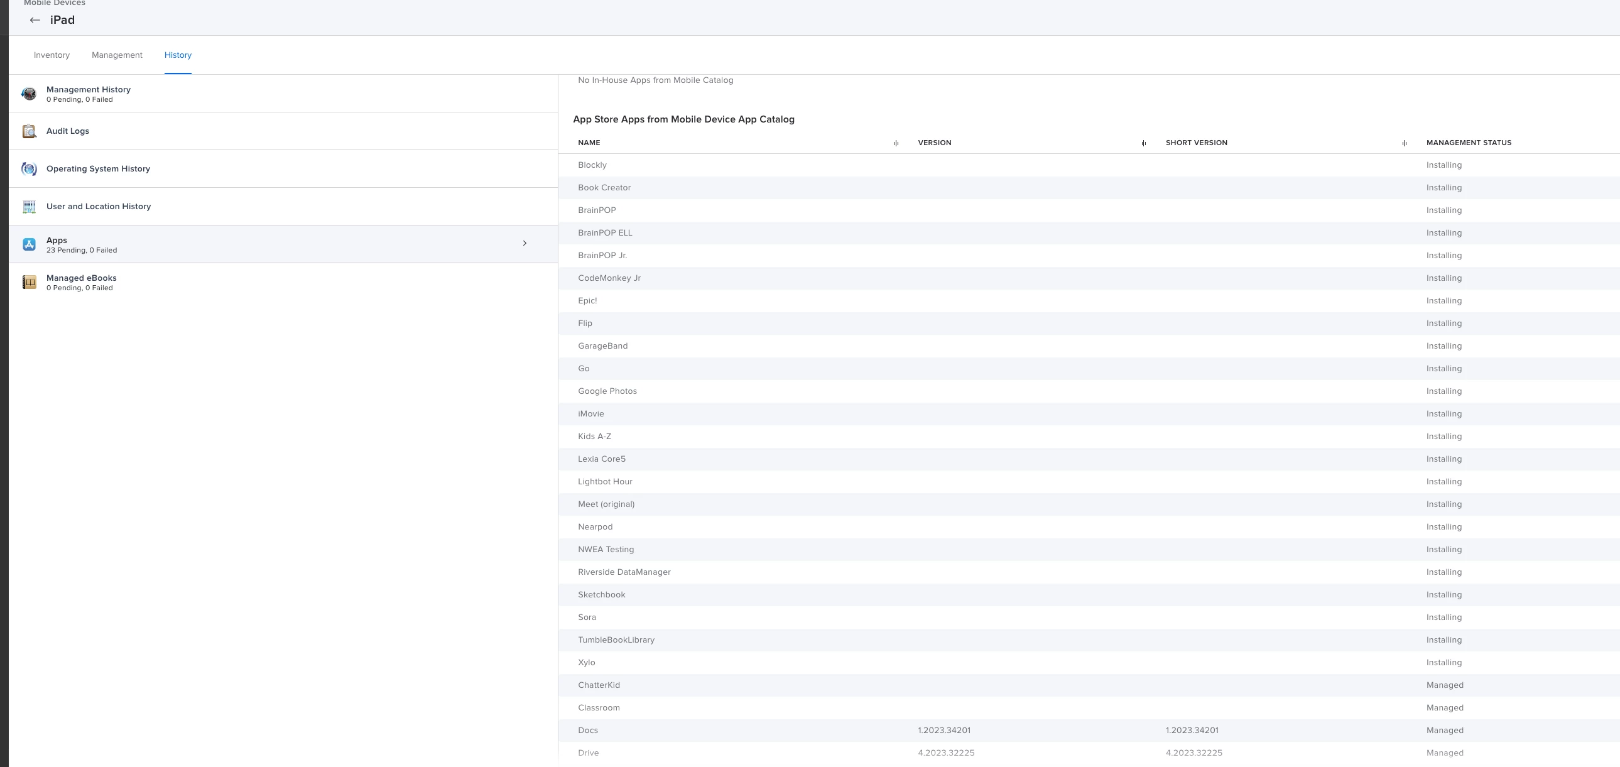Click the VERSION column resize handle

[1144, 143]
